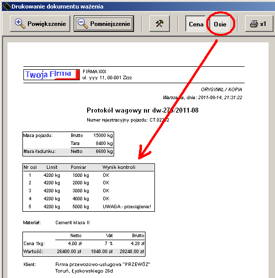The height and width of the screenshot is (278, 275).
Task: Click the Wynik kontroli column header
Action: pos(119,167)
